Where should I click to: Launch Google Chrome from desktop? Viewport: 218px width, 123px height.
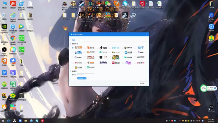click(x=13, y=40)
